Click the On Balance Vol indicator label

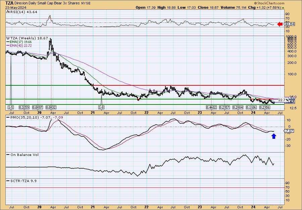click(x=24, y=155)
